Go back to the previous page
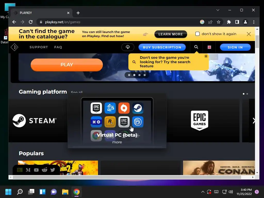Screen dimensions: 264x198 coord(14,22)
